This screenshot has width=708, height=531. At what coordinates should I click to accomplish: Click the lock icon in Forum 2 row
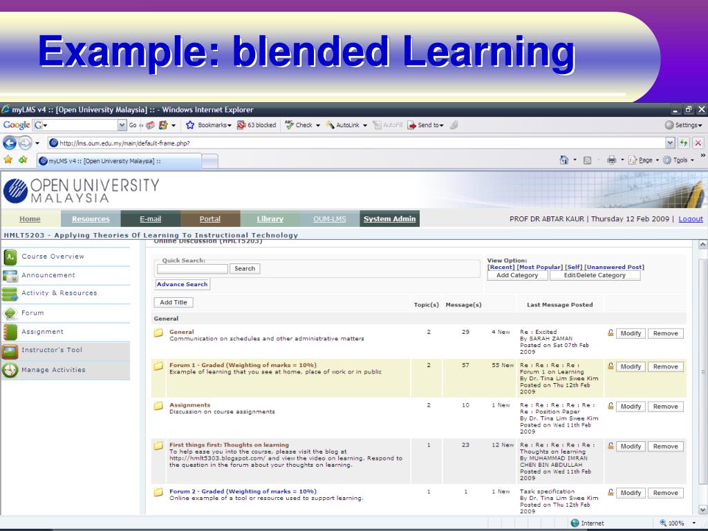611,492
